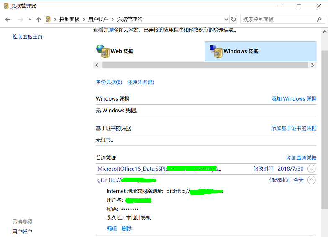328x237 pixels.
Task: Click the address bar vault icon
Action: coord(48,19)
